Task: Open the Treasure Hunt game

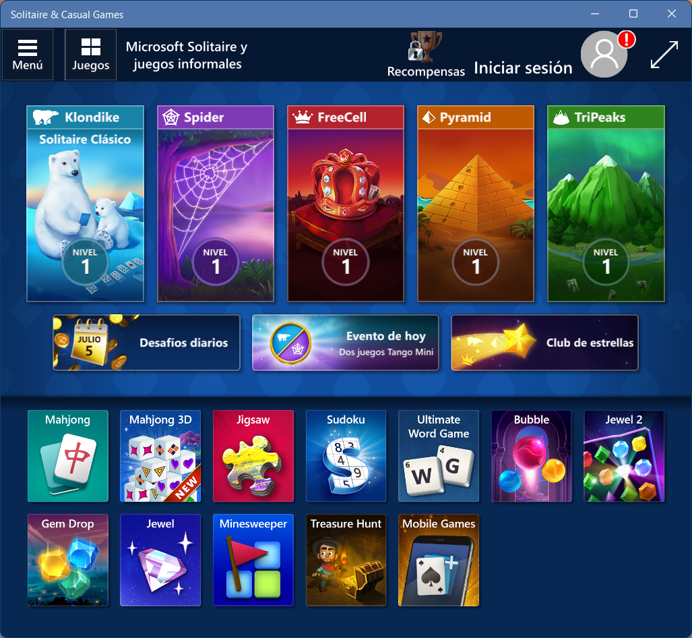Action: tap(346, 560)
